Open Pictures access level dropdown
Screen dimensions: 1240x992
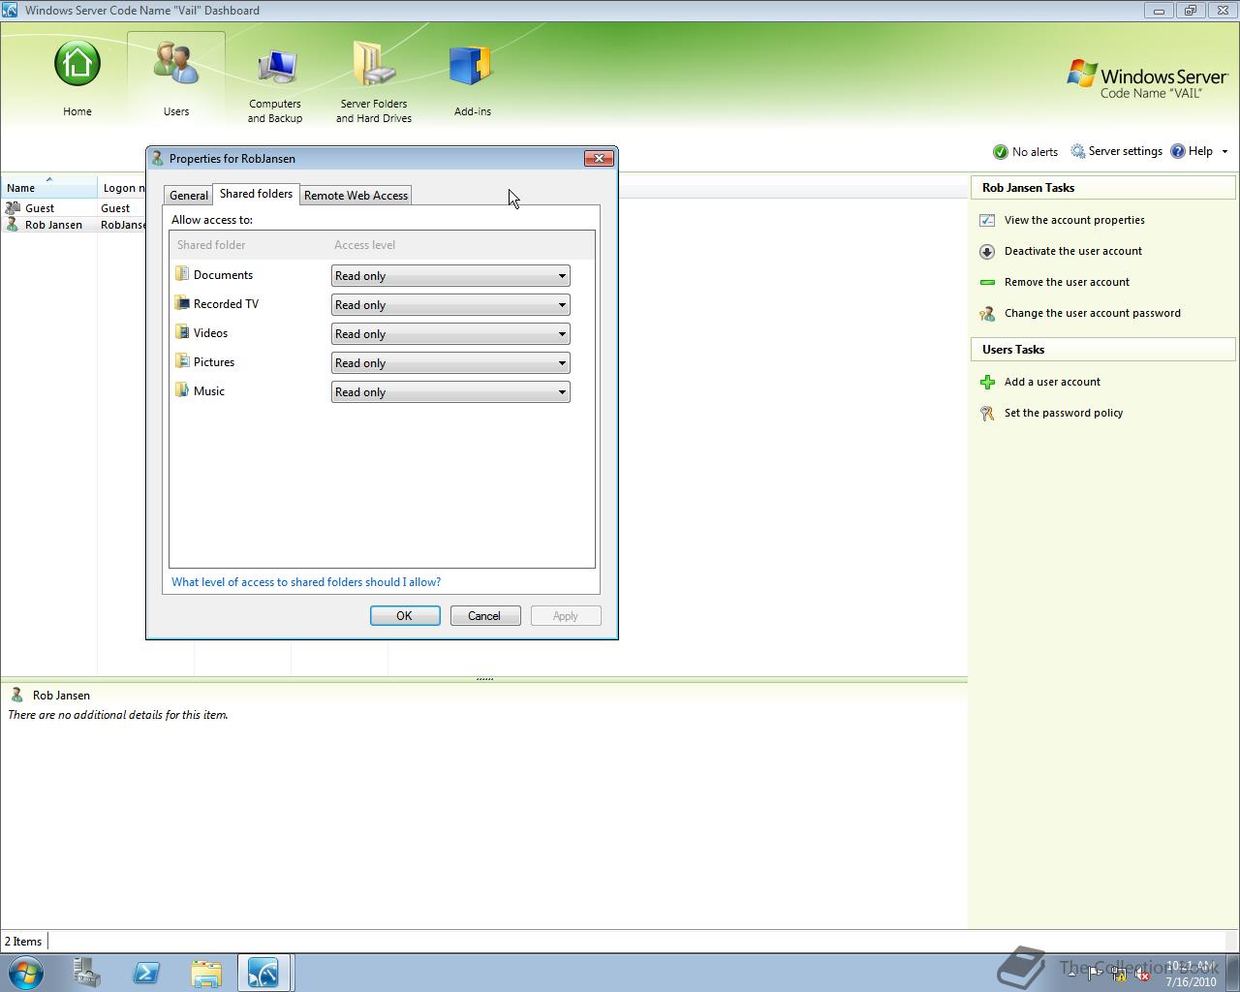[450, 363]
